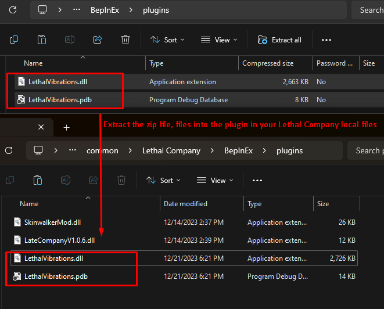Sort by Size column in bottom window
This screenshot has width=384, height=309.
pos(323,204)
